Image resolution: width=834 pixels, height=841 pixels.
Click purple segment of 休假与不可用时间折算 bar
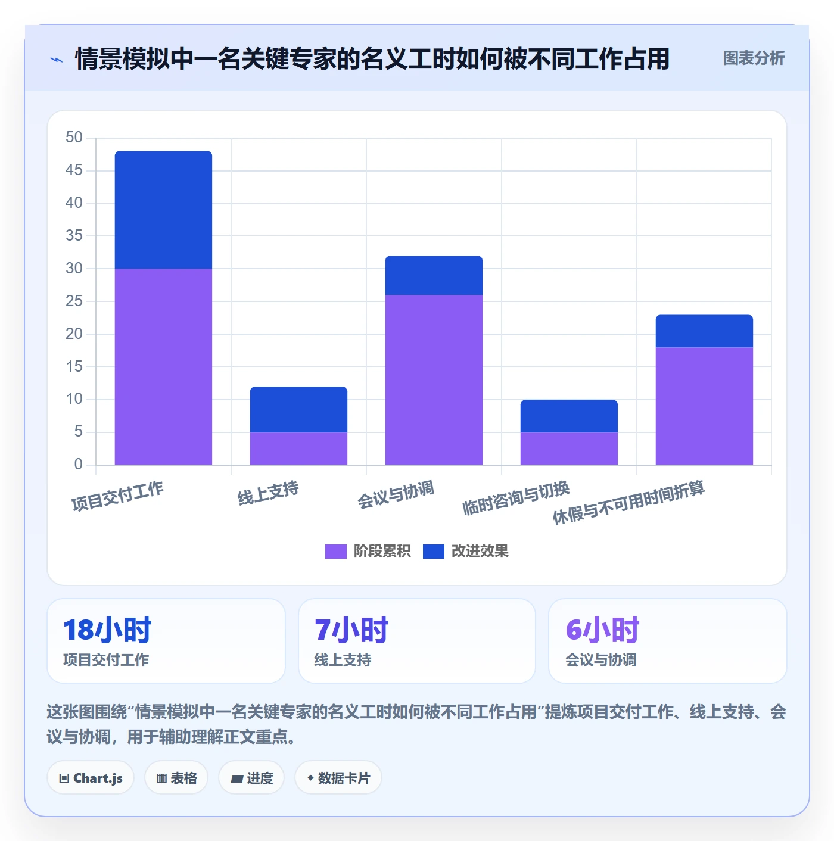(704, 406)
